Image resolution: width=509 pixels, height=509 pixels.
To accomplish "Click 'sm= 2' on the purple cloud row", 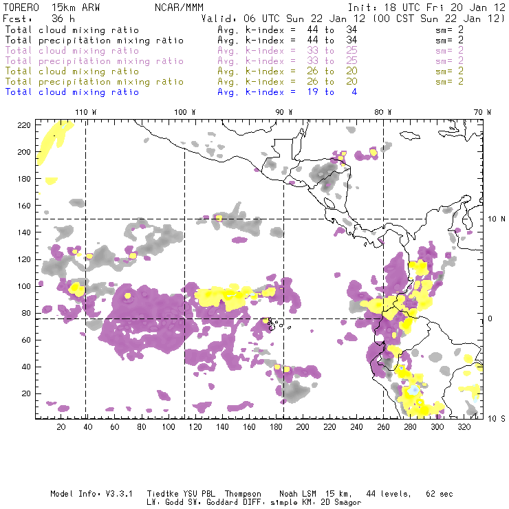I will point(450,51).
